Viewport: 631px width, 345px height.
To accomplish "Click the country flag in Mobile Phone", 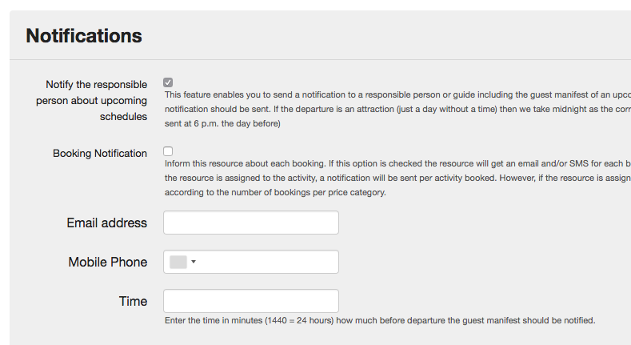I will [x=178, y=262].
